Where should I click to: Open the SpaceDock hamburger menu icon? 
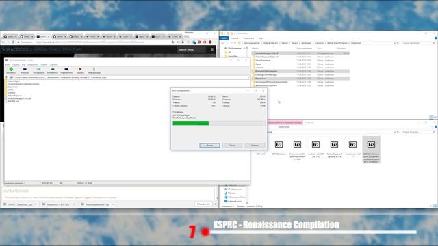(x=212, y=49)
